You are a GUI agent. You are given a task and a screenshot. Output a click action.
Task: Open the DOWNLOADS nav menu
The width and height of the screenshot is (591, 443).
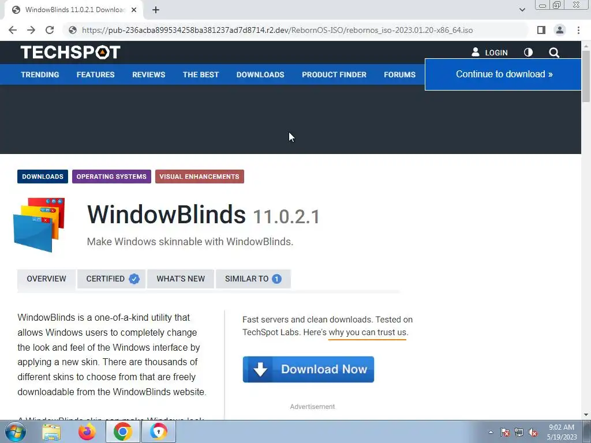(x=260, y=74)
